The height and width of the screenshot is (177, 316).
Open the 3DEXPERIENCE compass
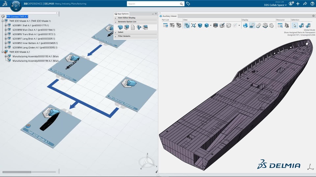[16, 6]
